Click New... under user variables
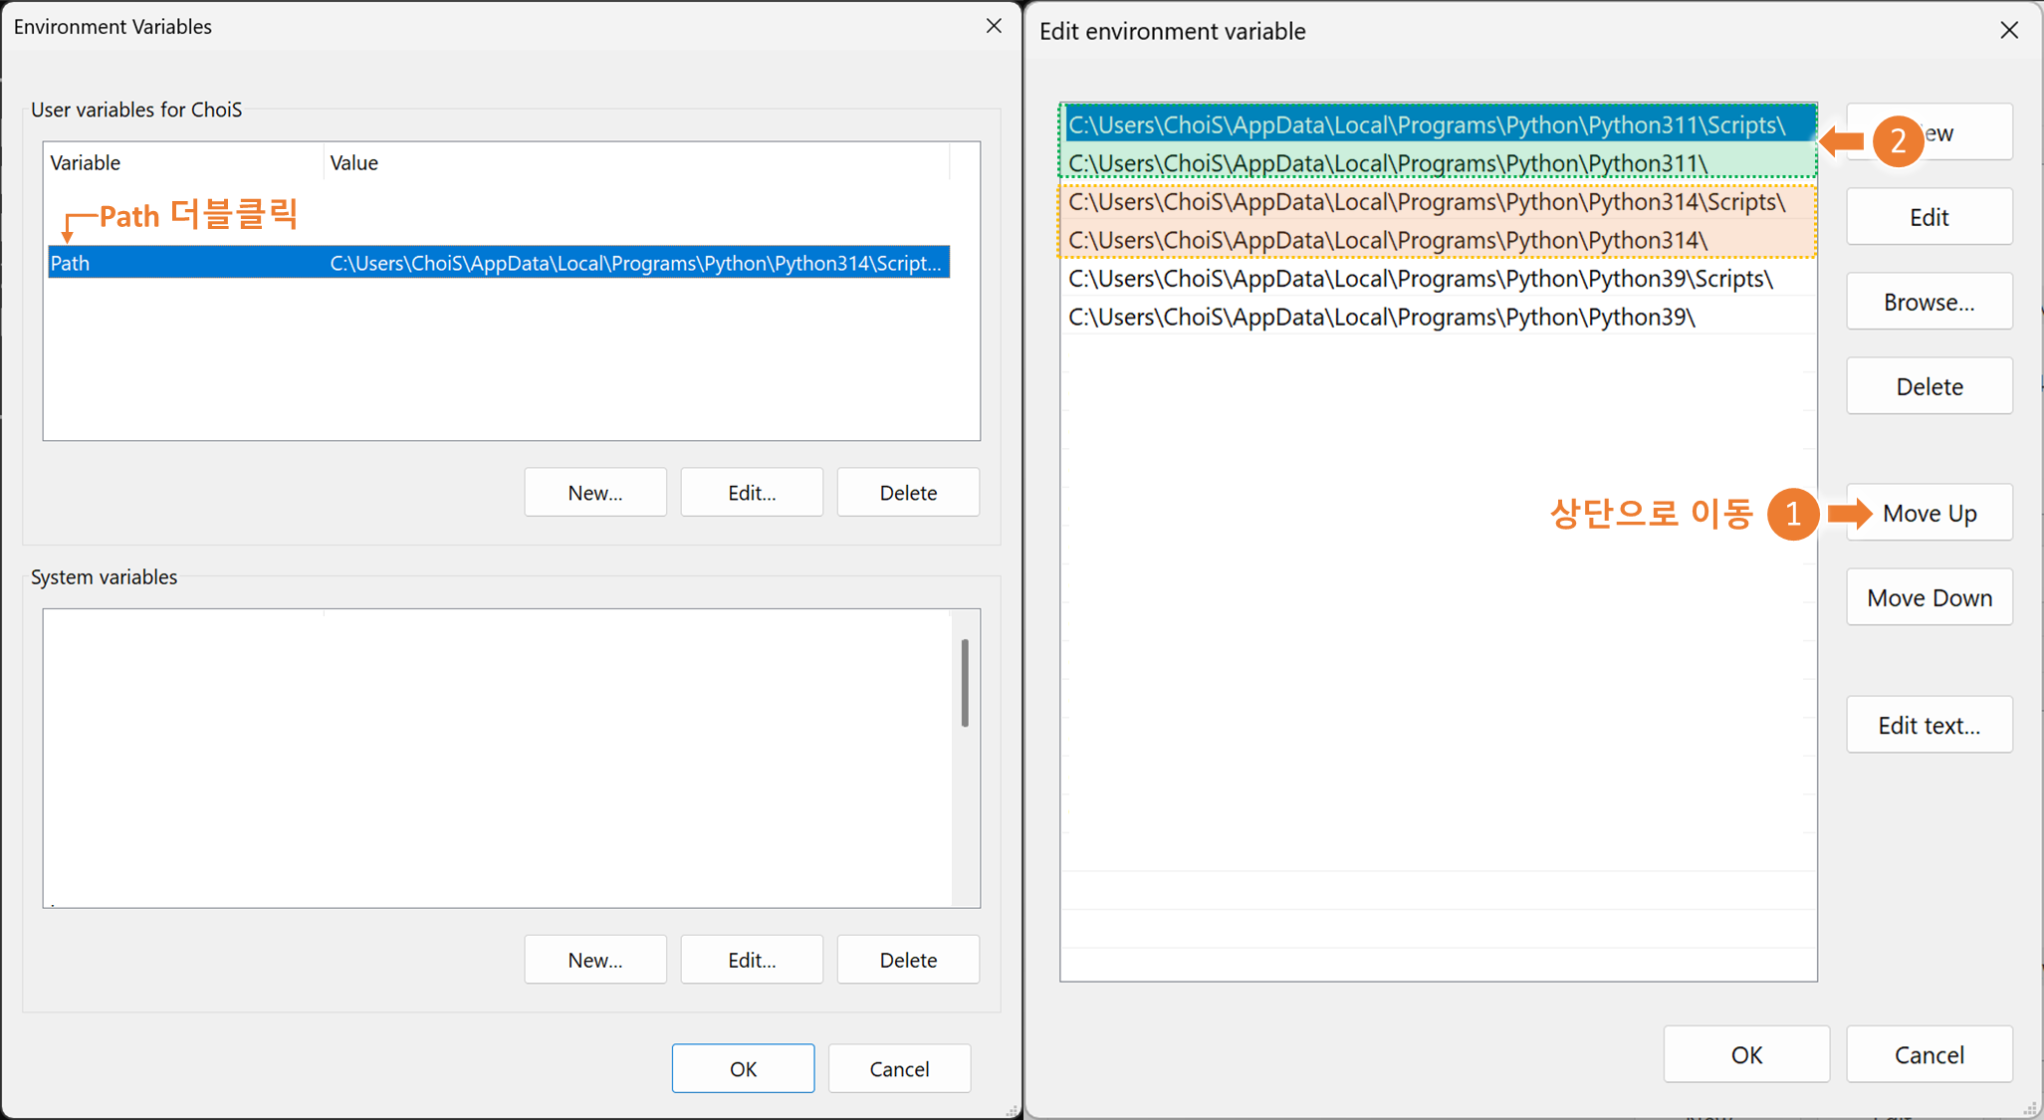Image resolution: width=2044 pixels, height=1120 pixels. [x=595, y=493]
